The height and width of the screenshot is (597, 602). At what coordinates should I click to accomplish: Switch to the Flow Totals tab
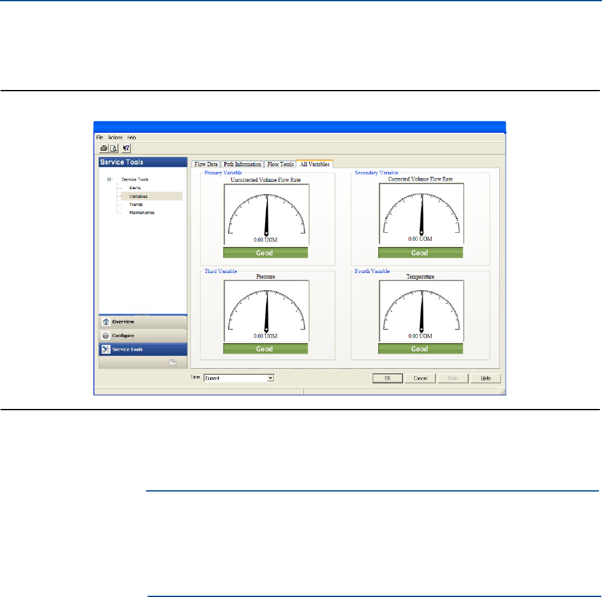click(280, 164)
